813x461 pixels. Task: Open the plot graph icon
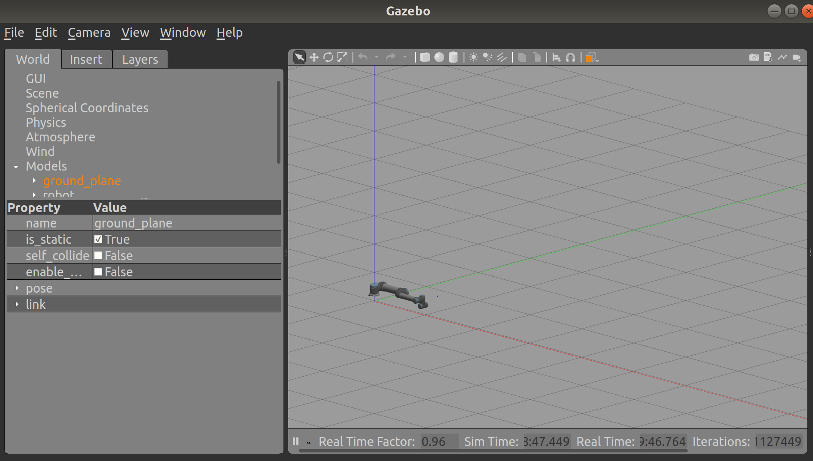point(782,57)
